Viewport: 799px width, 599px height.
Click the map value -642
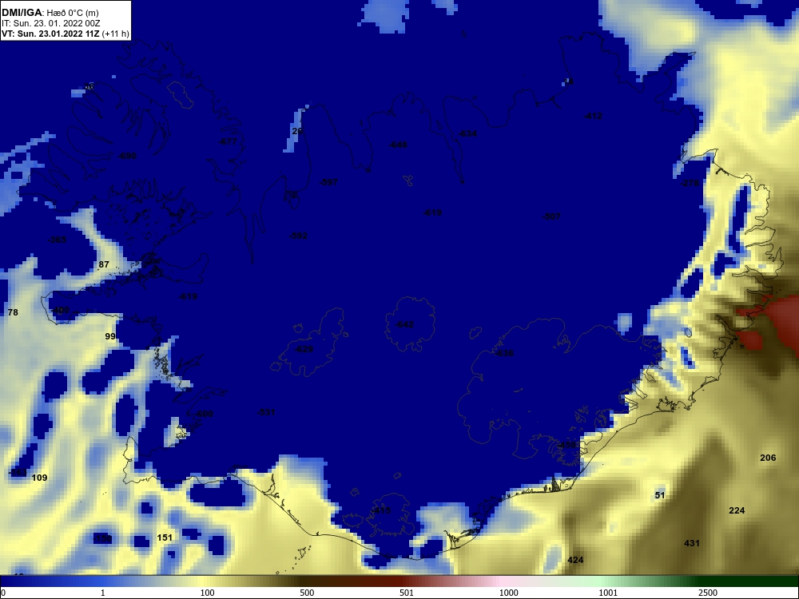pos(404,324)
